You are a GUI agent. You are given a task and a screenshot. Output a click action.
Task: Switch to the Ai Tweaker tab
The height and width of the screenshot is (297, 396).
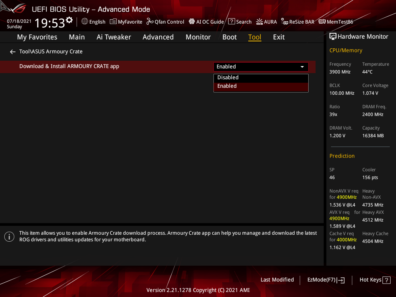pos(114,37)
